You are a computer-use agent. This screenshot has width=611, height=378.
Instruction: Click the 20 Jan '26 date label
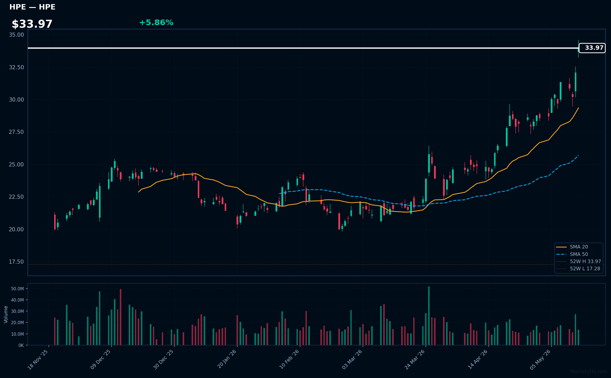[x=227, y=359]
